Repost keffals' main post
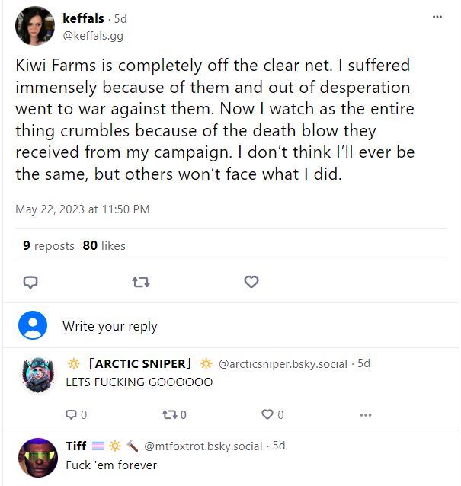 point(141,282)
